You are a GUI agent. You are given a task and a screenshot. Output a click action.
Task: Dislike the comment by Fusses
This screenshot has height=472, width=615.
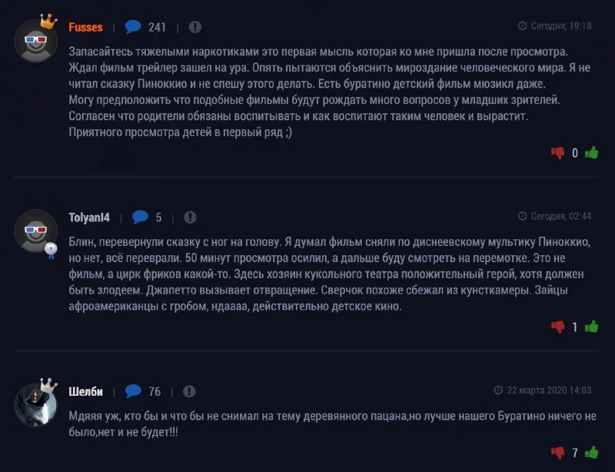click(x=557, y=153)
